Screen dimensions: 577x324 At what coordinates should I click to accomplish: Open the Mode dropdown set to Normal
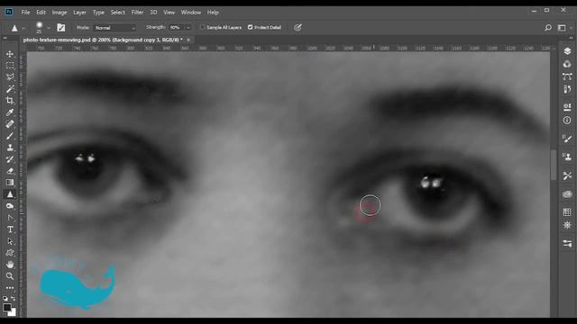[x=115, y=28]
